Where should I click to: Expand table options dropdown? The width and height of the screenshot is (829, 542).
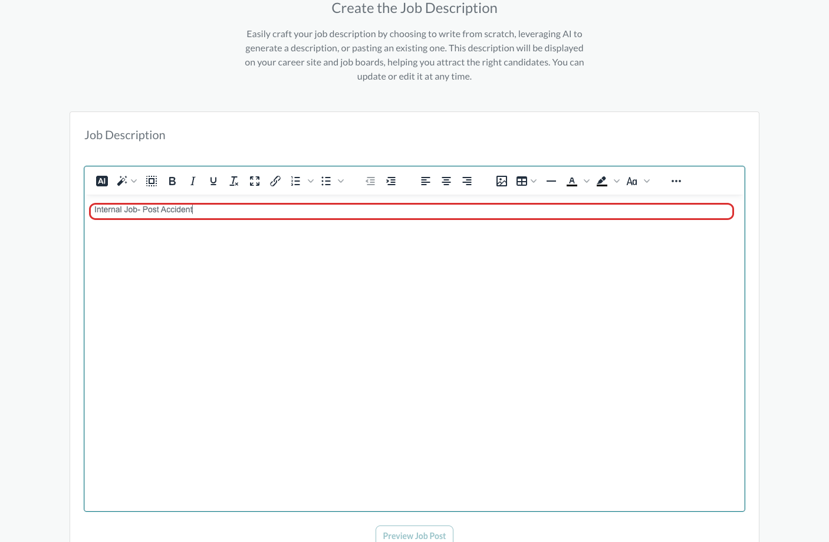click(534, 181)
